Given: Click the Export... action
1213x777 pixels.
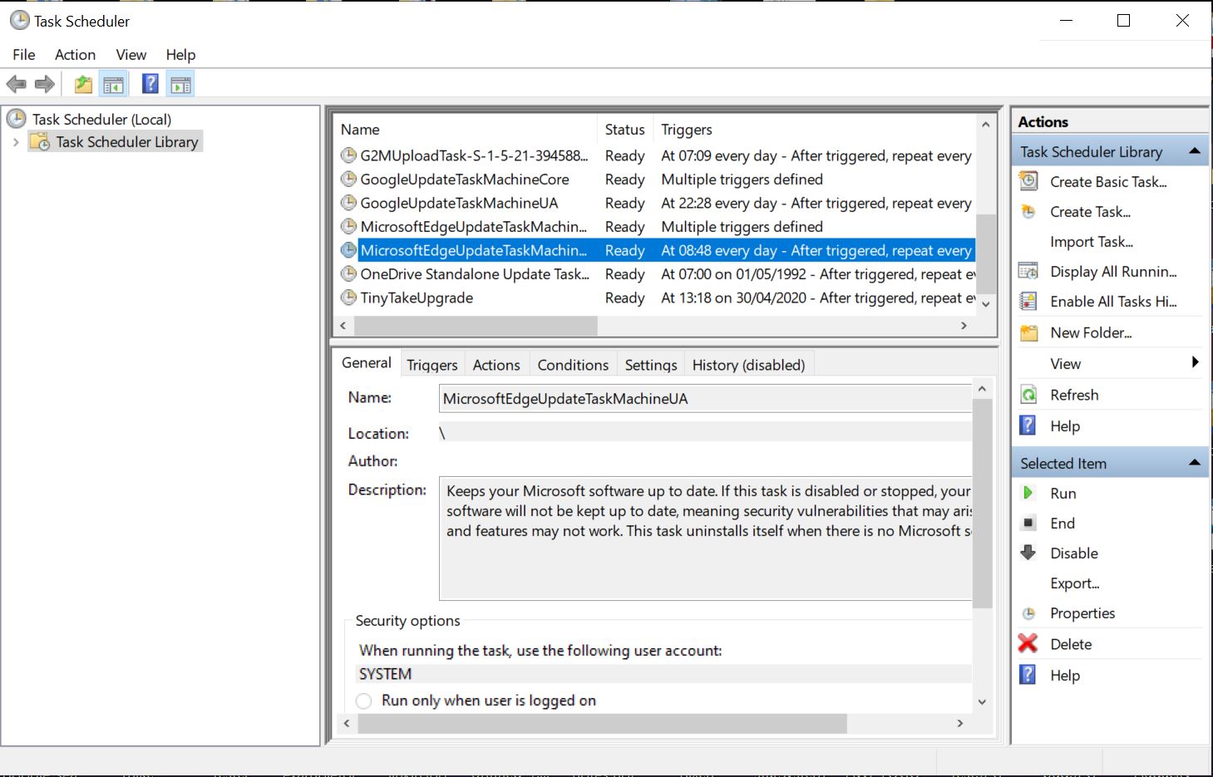Looking at the screenshot, I should [1075, 583].
